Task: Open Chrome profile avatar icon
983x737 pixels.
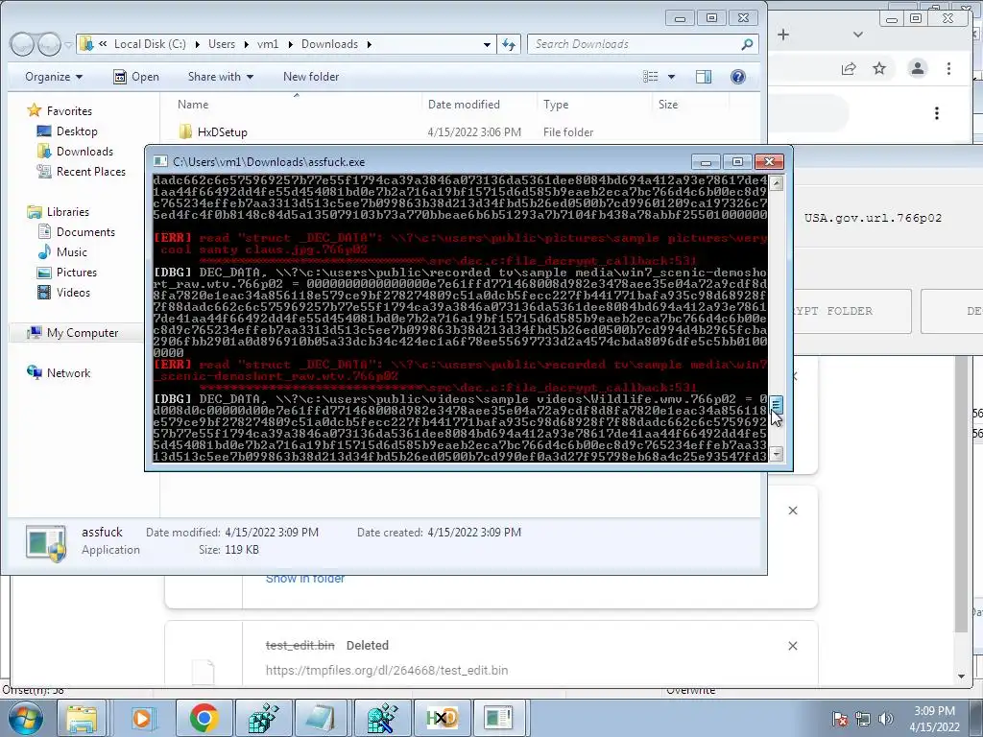Action: tap(917, 68)
